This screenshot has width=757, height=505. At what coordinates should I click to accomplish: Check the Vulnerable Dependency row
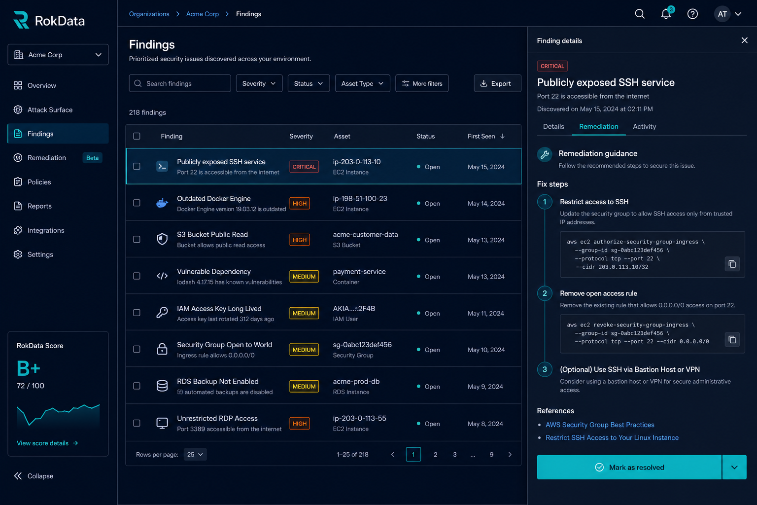[137, 276]
